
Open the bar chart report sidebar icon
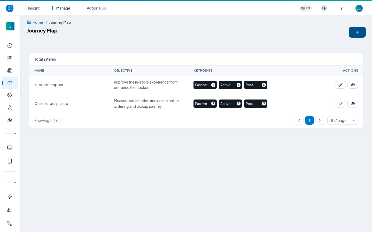[x=10, y=58]
